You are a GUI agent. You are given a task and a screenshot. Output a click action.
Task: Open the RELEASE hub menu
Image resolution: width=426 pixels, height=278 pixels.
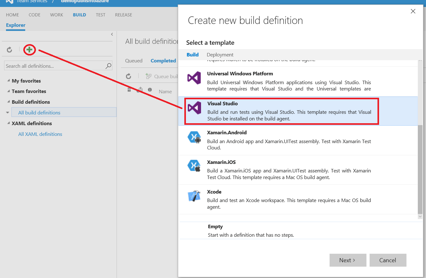124,15
